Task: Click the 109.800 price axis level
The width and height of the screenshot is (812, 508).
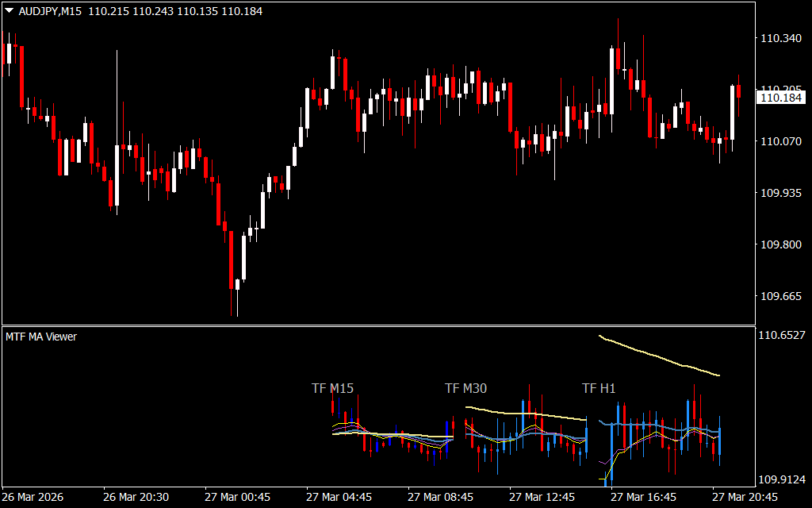Action: 779,244
